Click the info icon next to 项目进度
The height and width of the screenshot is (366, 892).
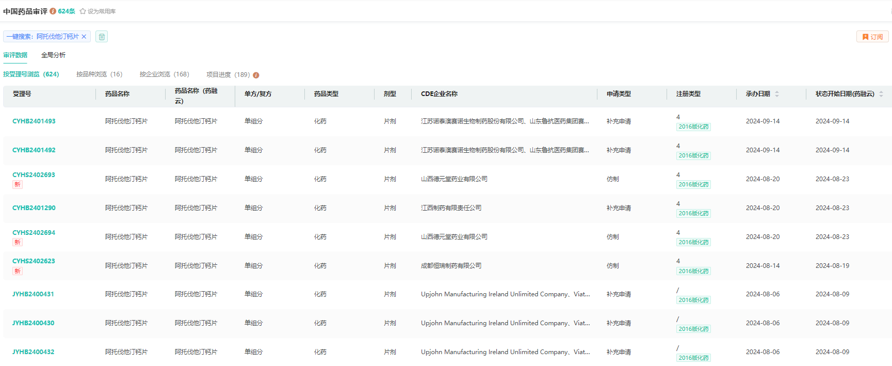256,75
